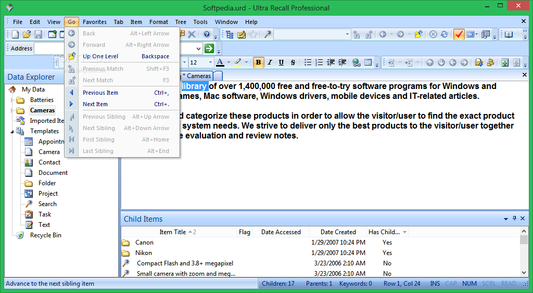Click the Open file folder icon
Screen dimensions: 533x293
point(27,34)
